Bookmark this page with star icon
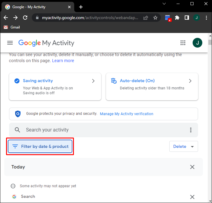This screenshot has width=212, height=203. tap(155, 18)
